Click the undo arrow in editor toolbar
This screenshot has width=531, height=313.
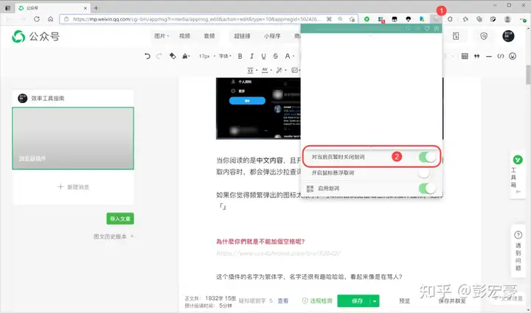tap(147, 56)
